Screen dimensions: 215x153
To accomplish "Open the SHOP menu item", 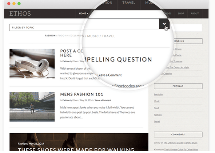I will (181, 13).
